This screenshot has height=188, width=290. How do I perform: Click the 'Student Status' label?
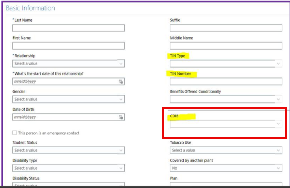point(25,142)
